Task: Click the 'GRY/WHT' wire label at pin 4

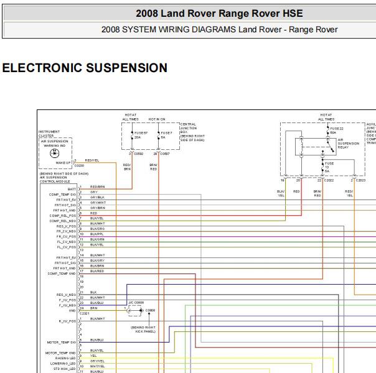Action: point(98,203)
